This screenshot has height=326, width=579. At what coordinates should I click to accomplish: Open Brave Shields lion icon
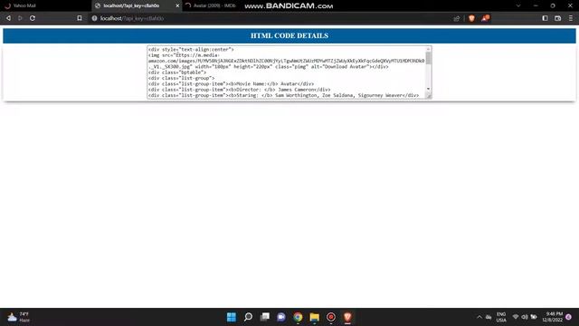coord(471,18)
